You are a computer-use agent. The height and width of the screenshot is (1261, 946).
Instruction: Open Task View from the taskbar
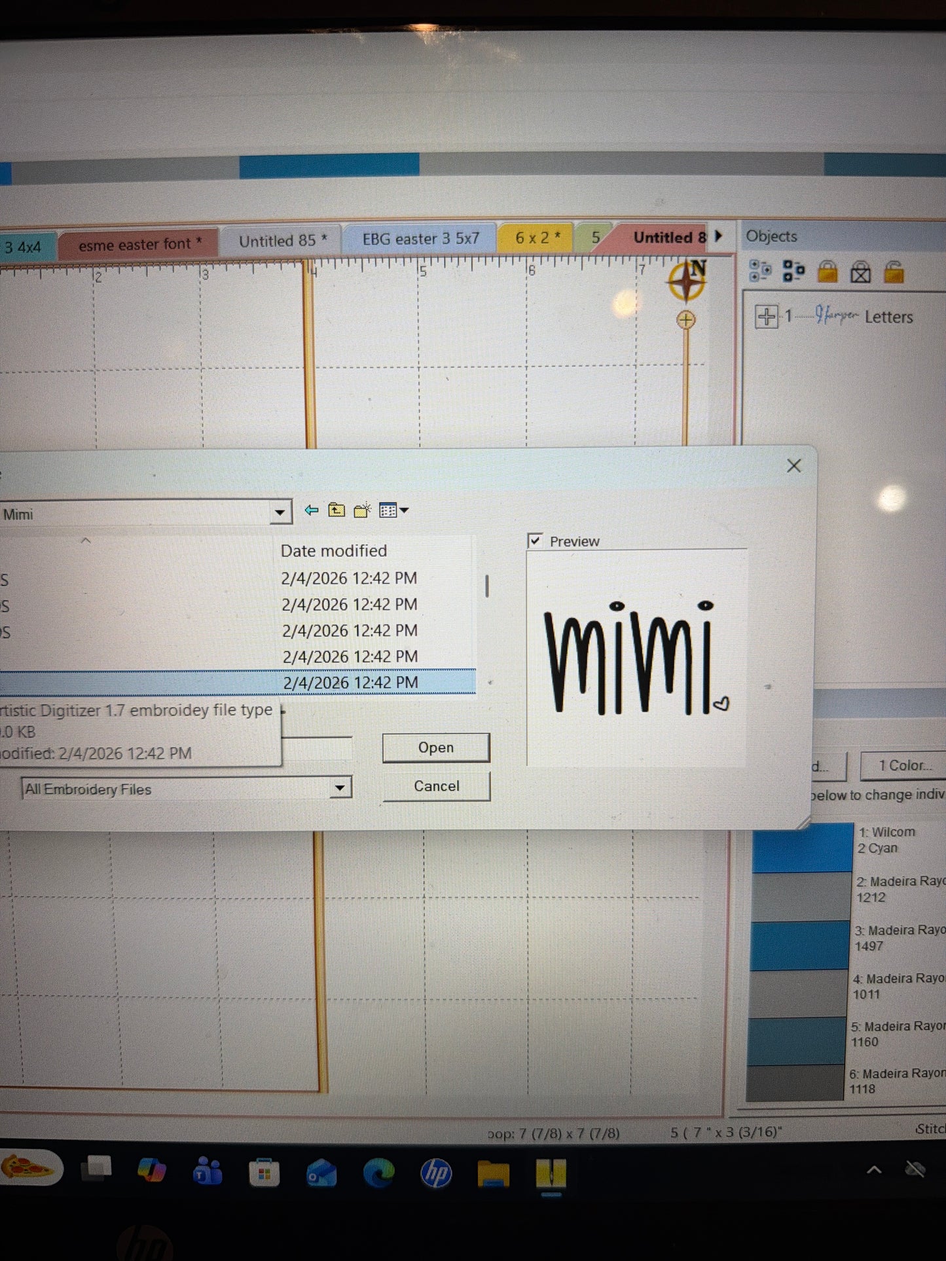pyautogui.click(x=97, y=1169)
